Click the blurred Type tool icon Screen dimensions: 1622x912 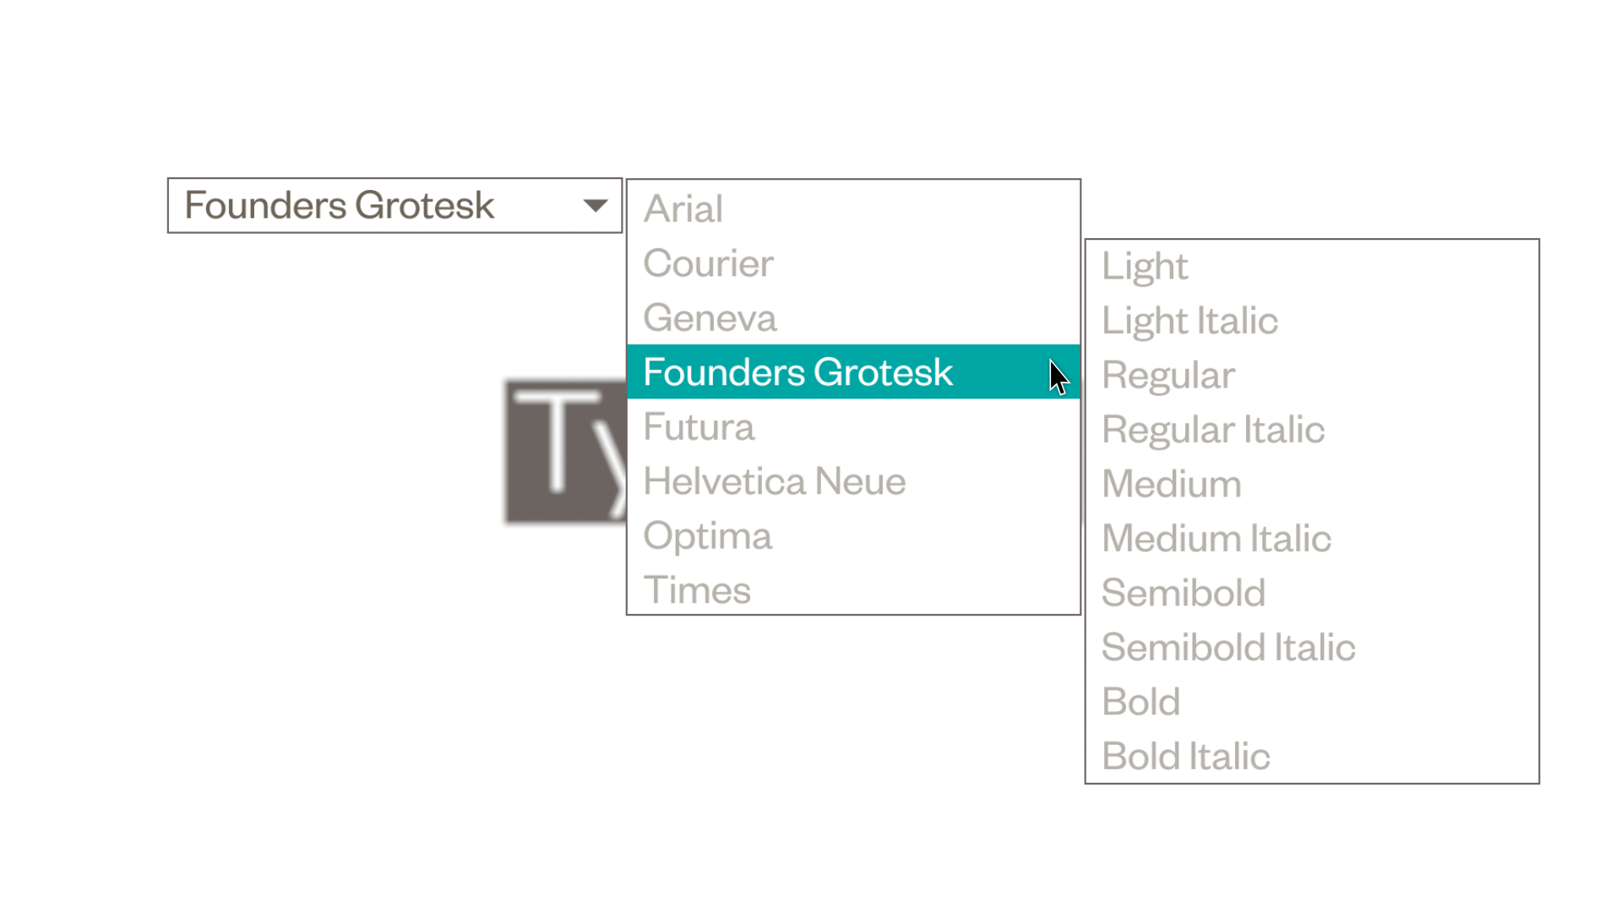[565, 452]
